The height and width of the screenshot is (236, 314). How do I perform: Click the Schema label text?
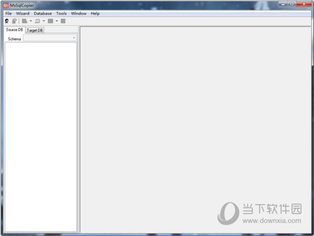coord(15,39)
